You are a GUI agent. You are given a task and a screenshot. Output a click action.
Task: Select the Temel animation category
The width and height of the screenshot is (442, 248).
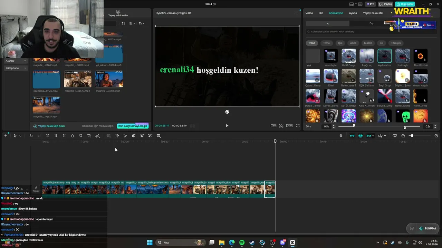[x=327, y=43]
